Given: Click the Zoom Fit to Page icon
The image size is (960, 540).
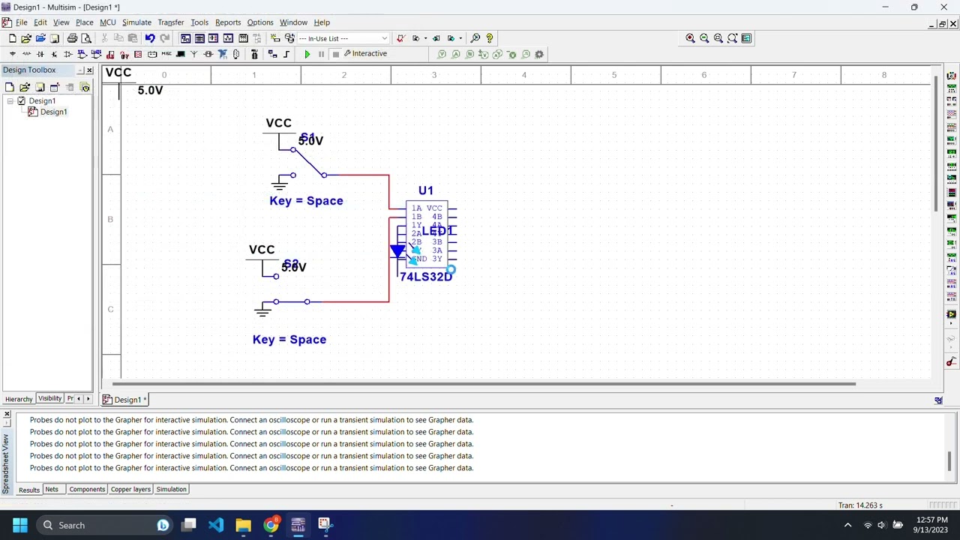Looking at the screenshot, I should [x=733, y=38].
